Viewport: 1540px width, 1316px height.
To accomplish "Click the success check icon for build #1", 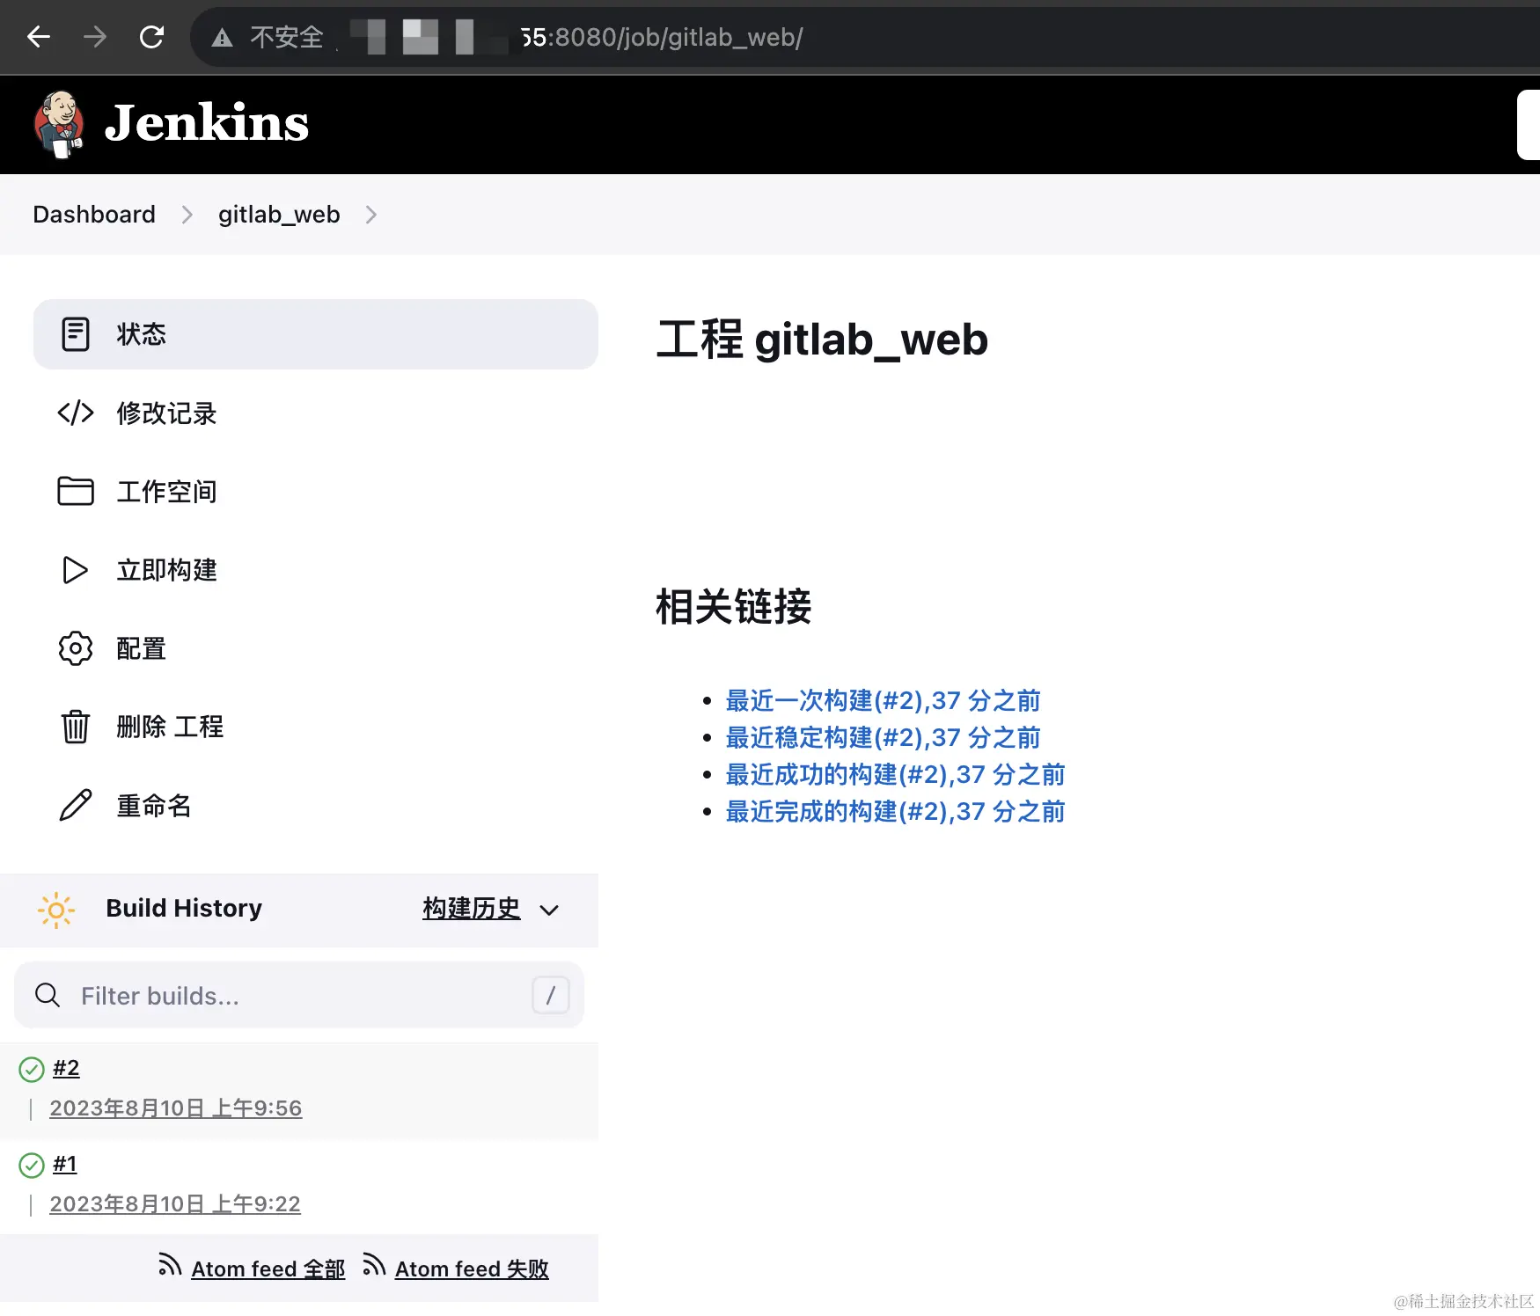I will click(32, 1165).
